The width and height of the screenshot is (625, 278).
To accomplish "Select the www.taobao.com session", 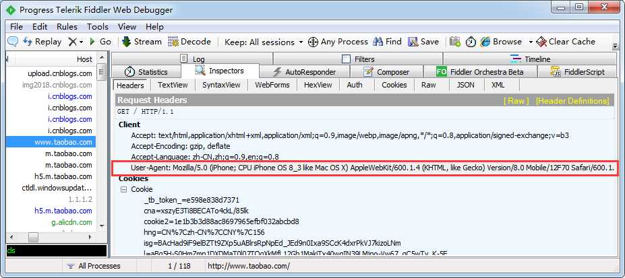I will click(x=51, y=142).
